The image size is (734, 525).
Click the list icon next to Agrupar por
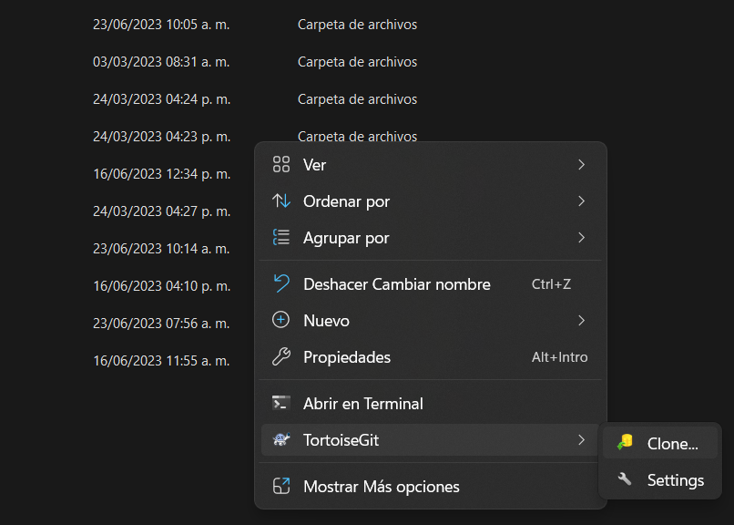(281, 238)
